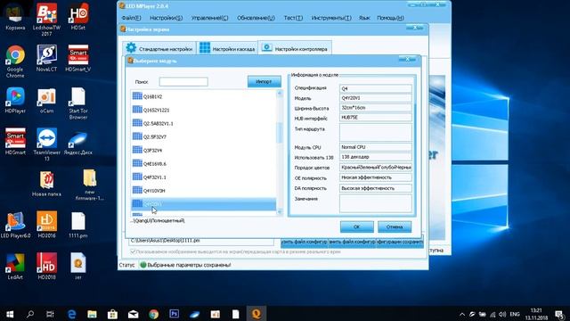The width and height of the screenshot is (570, 321).
Task: Select module Q4F32V1.1 in the list
Action: (x=204, y=177)
